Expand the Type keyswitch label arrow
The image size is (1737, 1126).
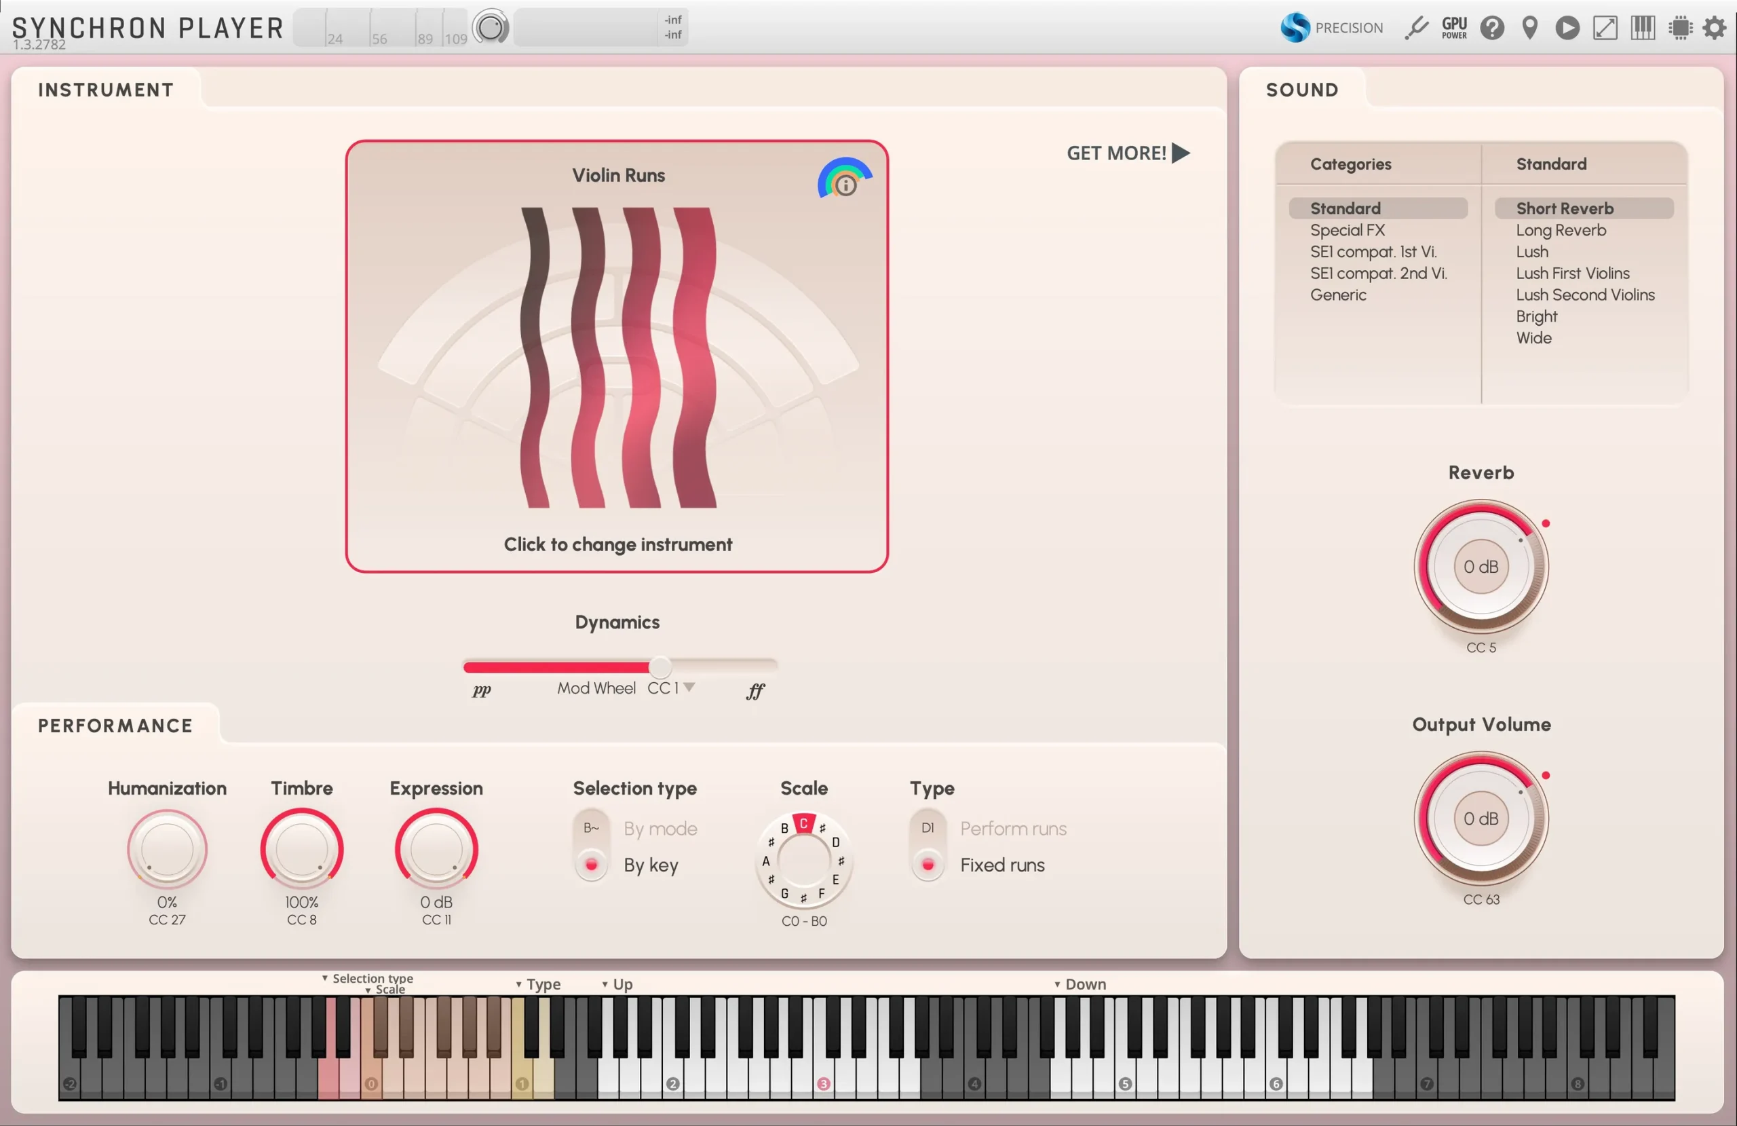coord(519,984)
